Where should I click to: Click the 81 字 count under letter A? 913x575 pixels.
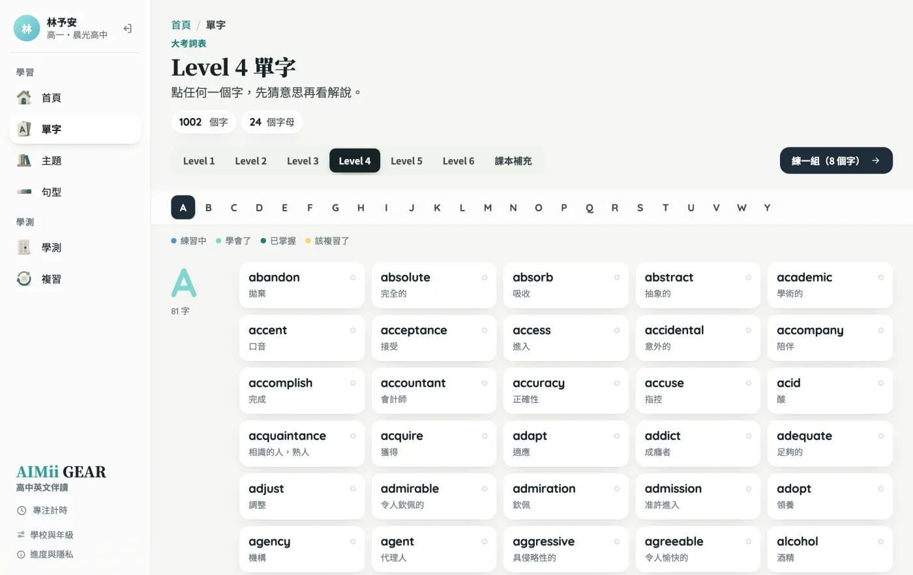pyautogui.click(x=180, y=311)
